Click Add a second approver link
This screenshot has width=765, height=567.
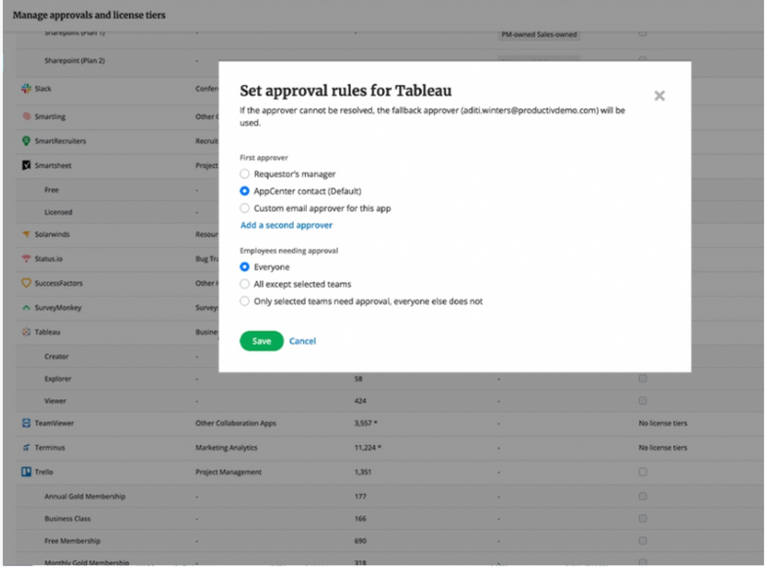coord(286,225)
